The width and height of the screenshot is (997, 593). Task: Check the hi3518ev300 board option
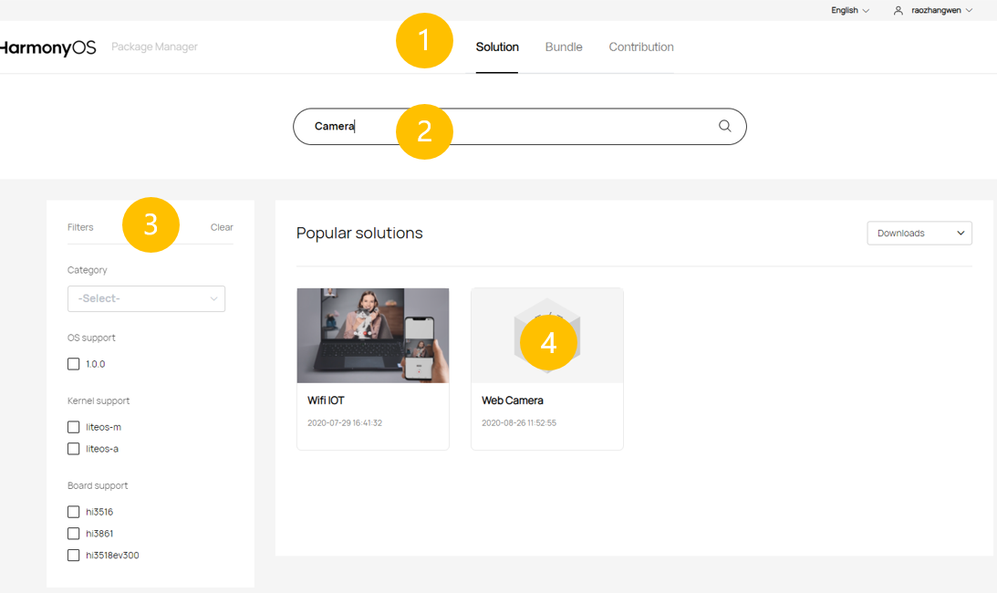tap(74, 555)
